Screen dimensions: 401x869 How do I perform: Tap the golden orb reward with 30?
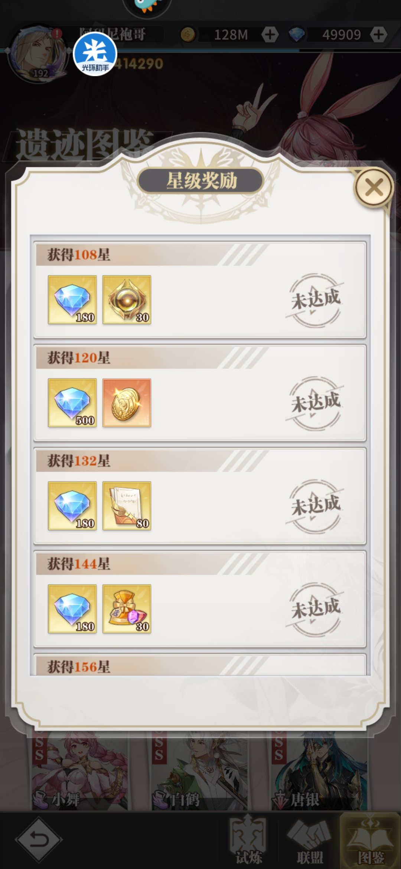coord(127,300)
